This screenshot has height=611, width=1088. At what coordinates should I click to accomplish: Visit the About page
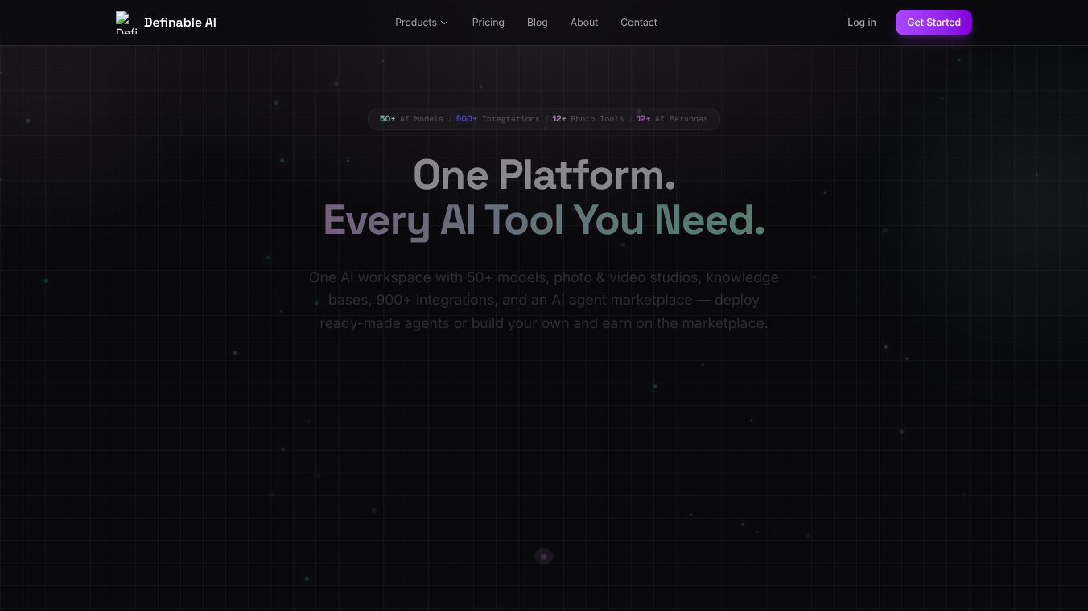click(584, 23)
